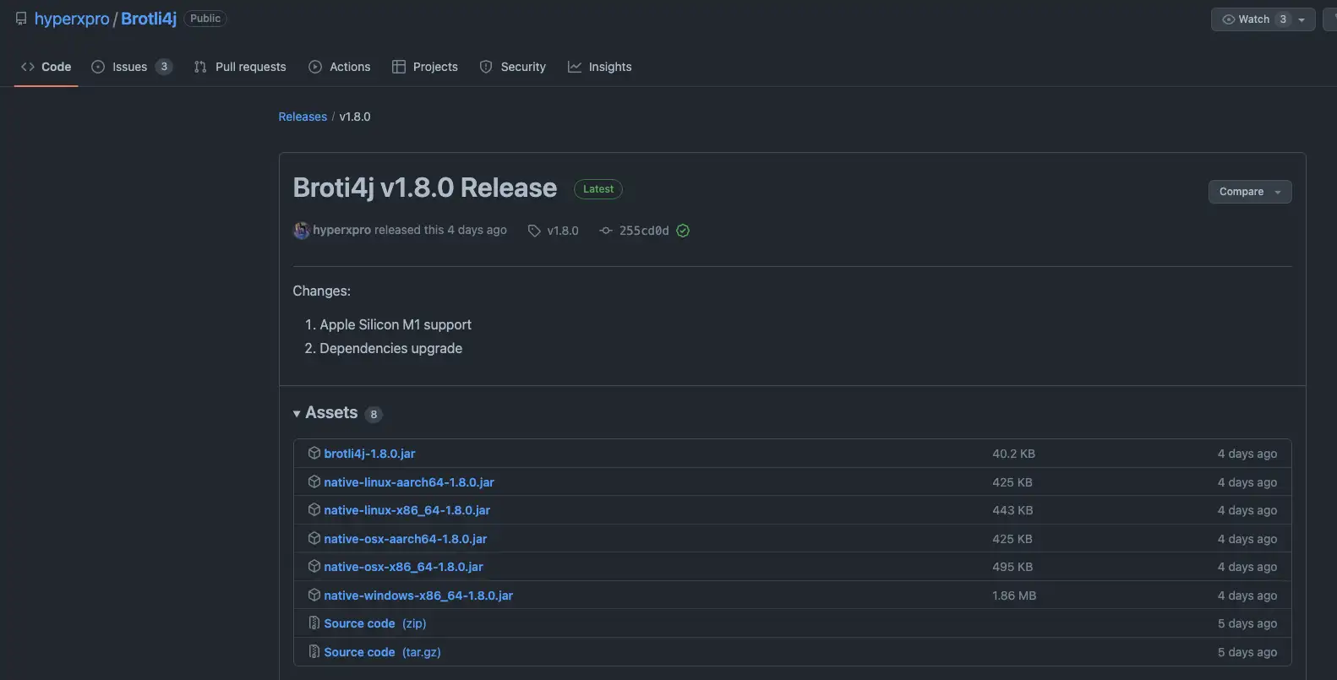Viewport: 1337px width, 680px height.
Task: Click Apple Silicon M1 support text
Action: (x=396, y=324)
